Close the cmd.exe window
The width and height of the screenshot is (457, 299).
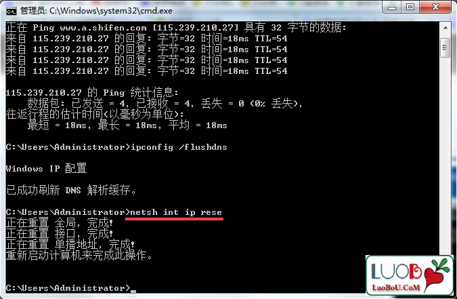tap(435, 7)
